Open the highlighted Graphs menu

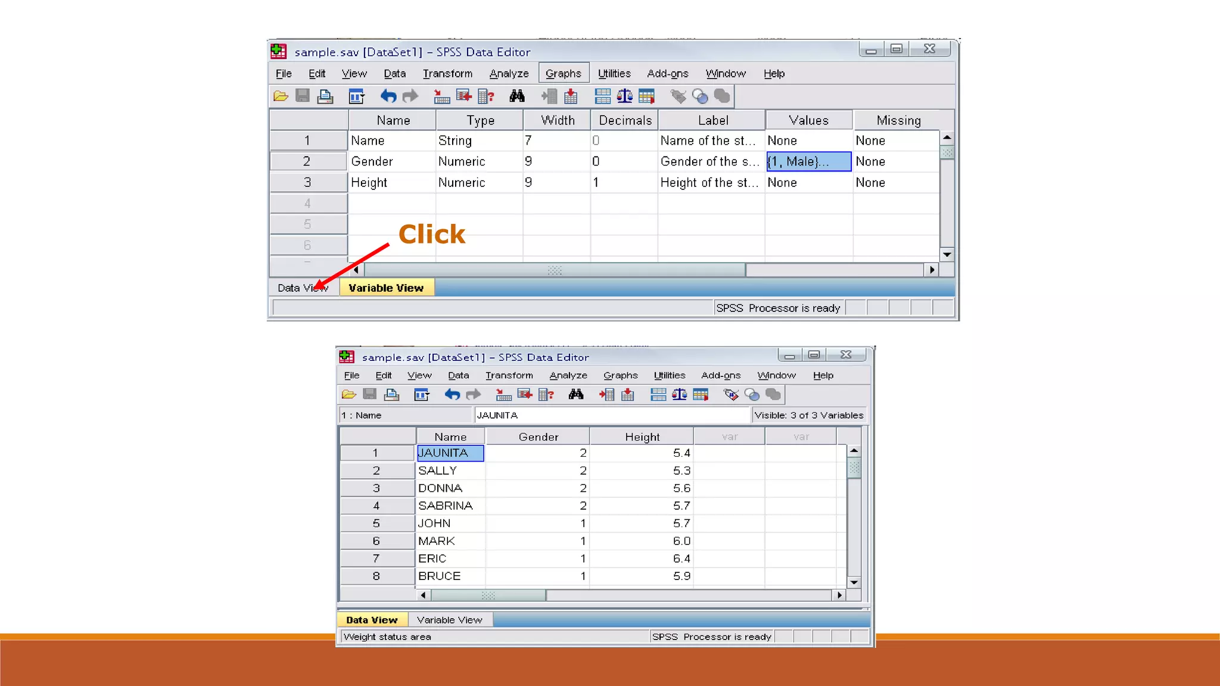tap(563, 73)
